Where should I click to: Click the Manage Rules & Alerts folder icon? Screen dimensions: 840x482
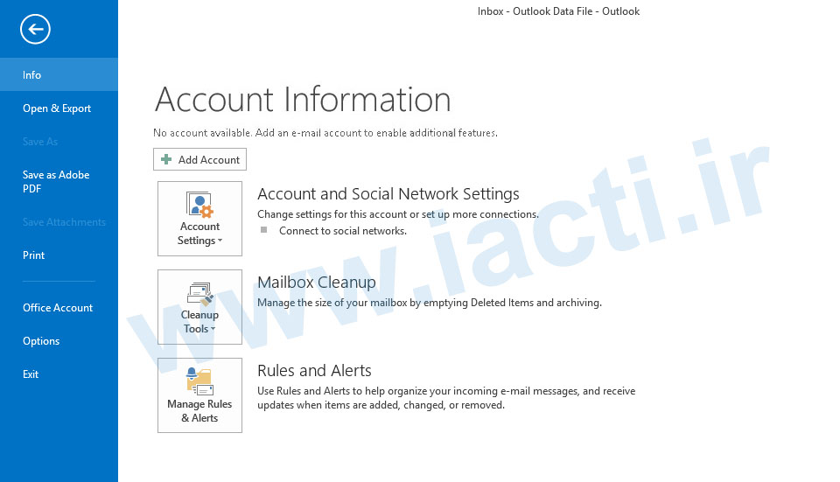tap(199, 382)
